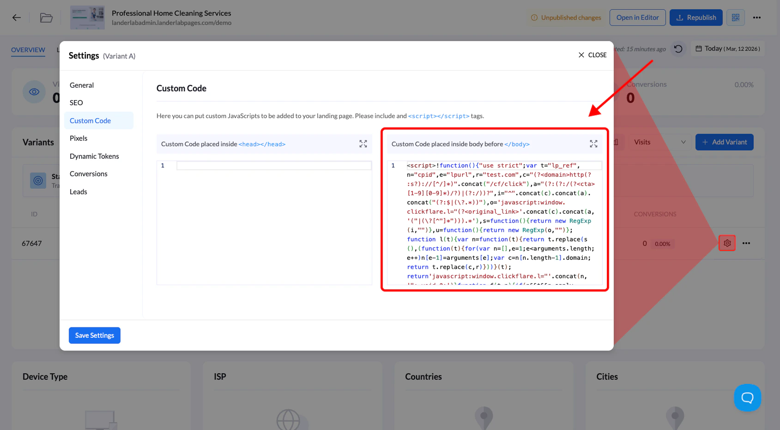The height and width of the screenshot is (430, 780).
Task: Click the landerlabadmin page URL text
Action: pyautogui.click(x=171, y=23)
